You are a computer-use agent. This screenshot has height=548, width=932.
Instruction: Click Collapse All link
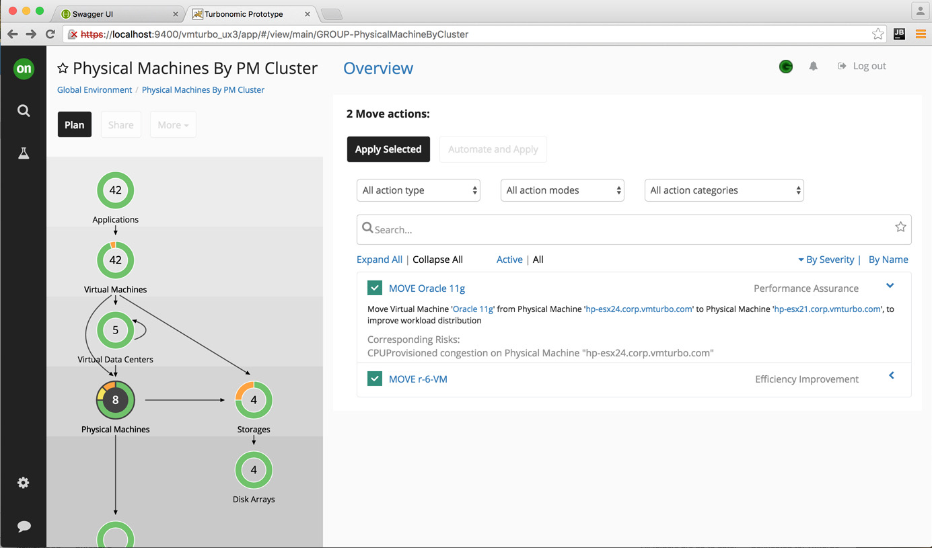tap(437, 259)
